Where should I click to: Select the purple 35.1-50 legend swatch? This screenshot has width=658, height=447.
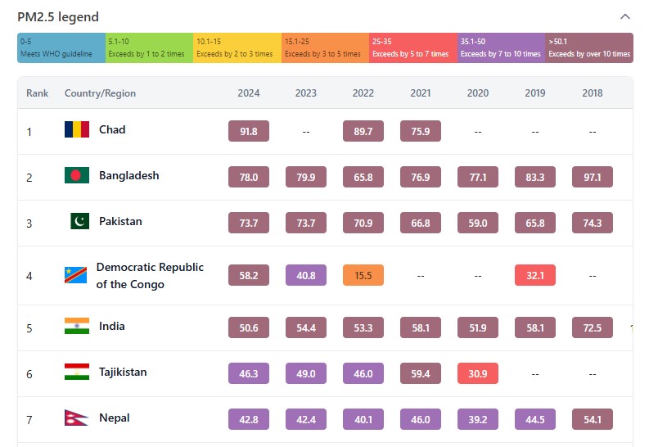(x=501, y=47)
